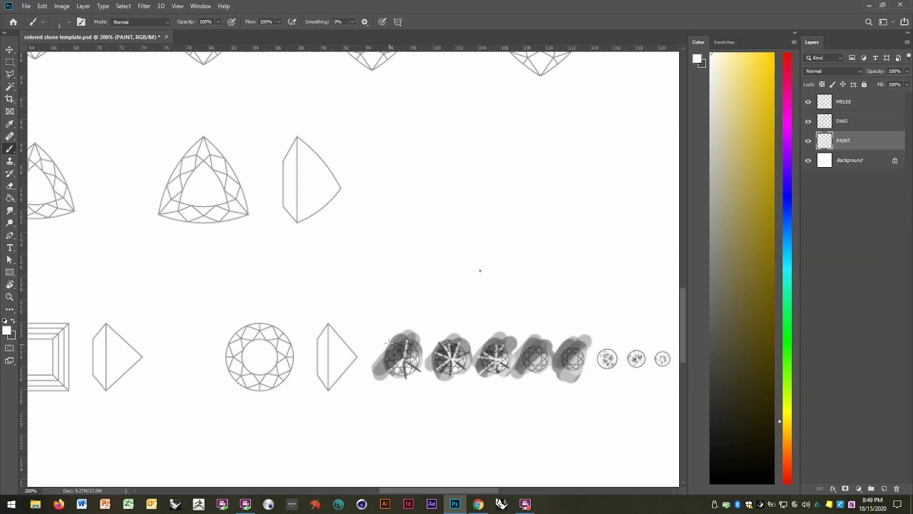Open layer filter Kind dropdown

[x=825, y=58]
